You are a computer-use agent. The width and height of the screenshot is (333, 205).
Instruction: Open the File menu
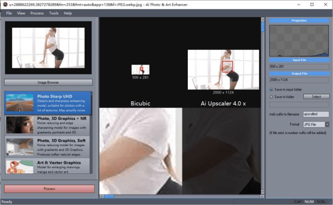tap(9, 13)
